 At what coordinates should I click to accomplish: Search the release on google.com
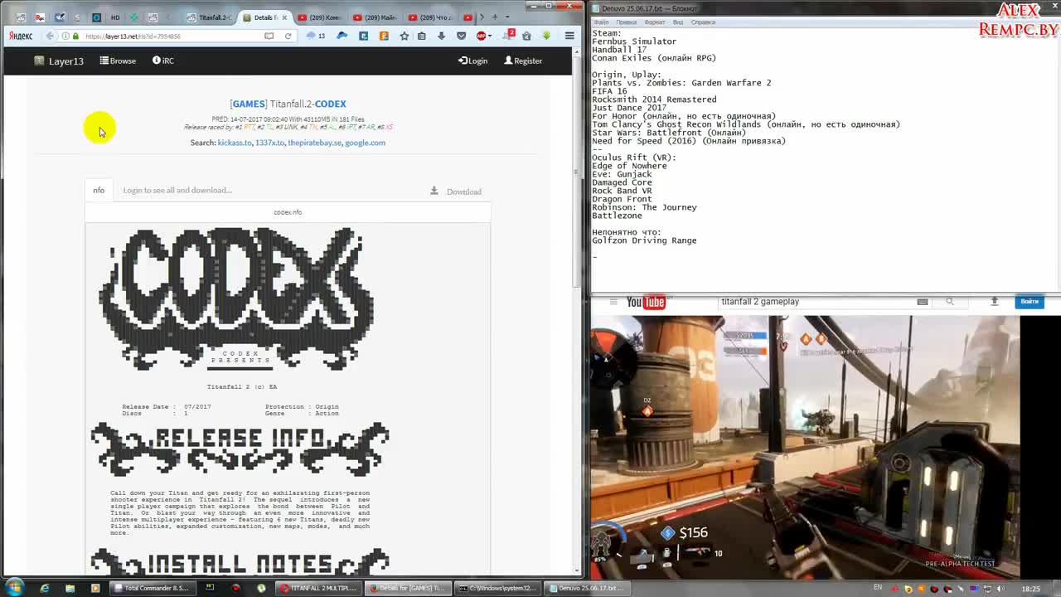365,143
